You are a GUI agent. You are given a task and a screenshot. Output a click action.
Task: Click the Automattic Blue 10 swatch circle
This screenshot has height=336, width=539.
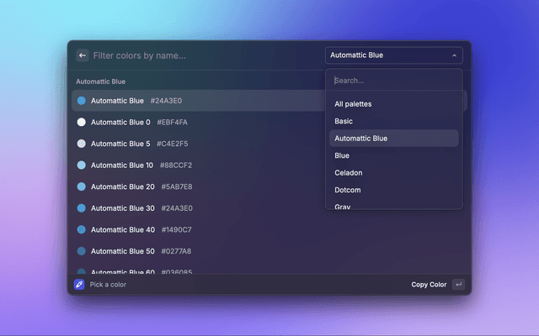82,165
